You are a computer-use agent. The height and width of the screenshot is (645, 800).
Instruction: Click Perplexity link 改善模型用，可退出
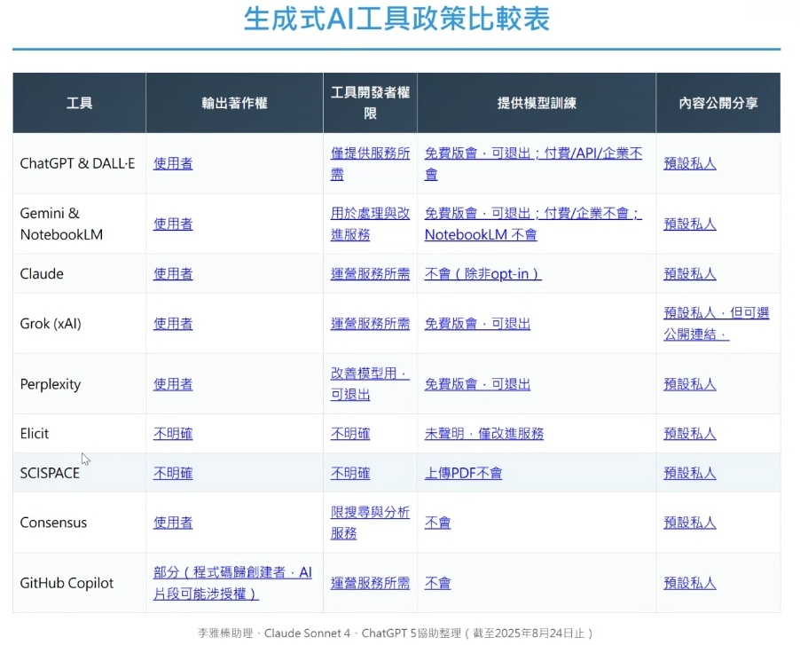click(370, 384)
